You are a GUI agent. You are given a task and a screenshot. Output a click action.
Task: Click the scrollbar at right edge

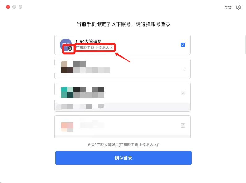245,44
